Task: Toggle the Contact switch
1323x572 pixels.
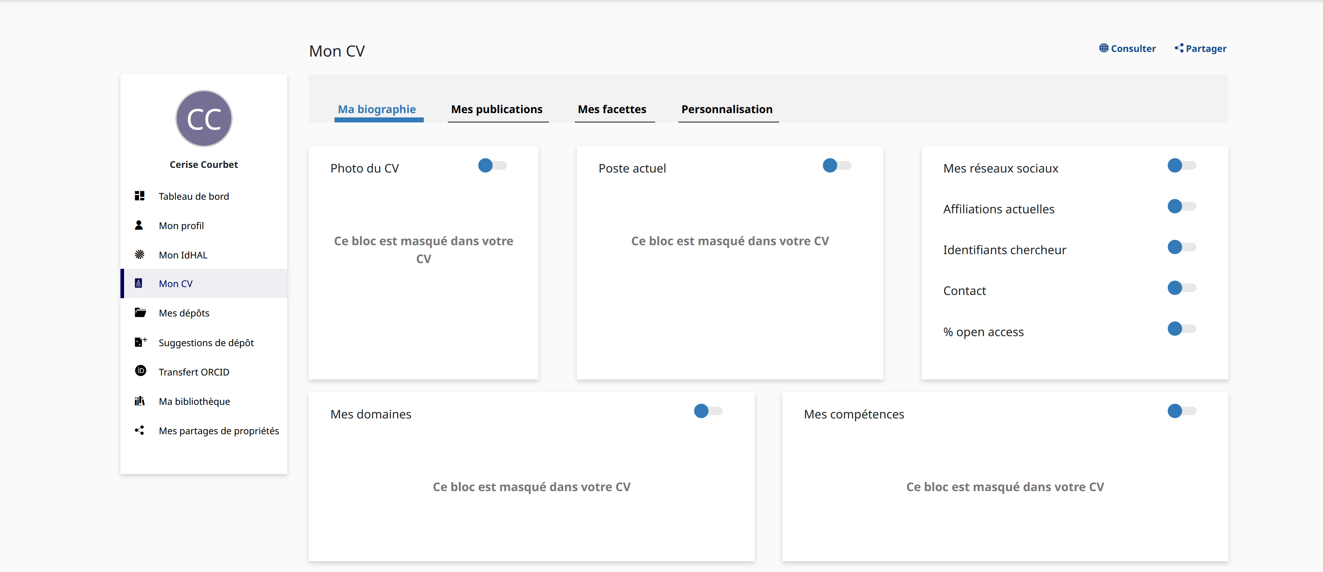Action: pyautogui.click(x=1181, y=287)
